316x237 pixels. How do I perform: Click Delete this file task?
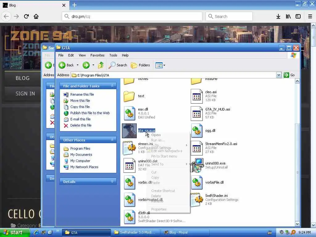[x=81, y=125]
